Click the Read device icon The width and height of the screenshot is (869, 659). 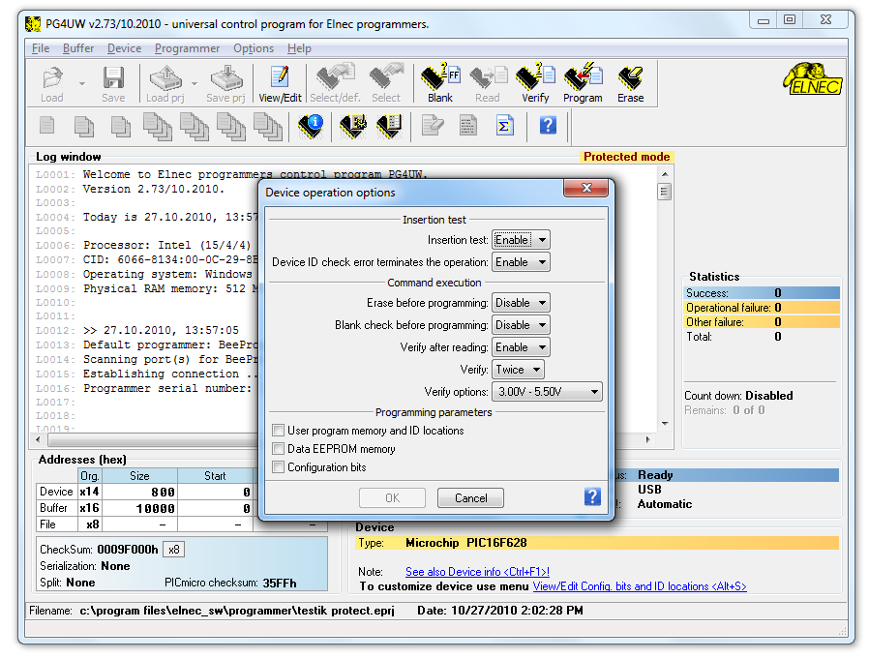click(487, 83)
